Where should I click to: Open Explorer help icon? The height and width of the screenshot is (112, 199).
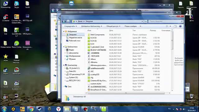(x=180, y=26)
